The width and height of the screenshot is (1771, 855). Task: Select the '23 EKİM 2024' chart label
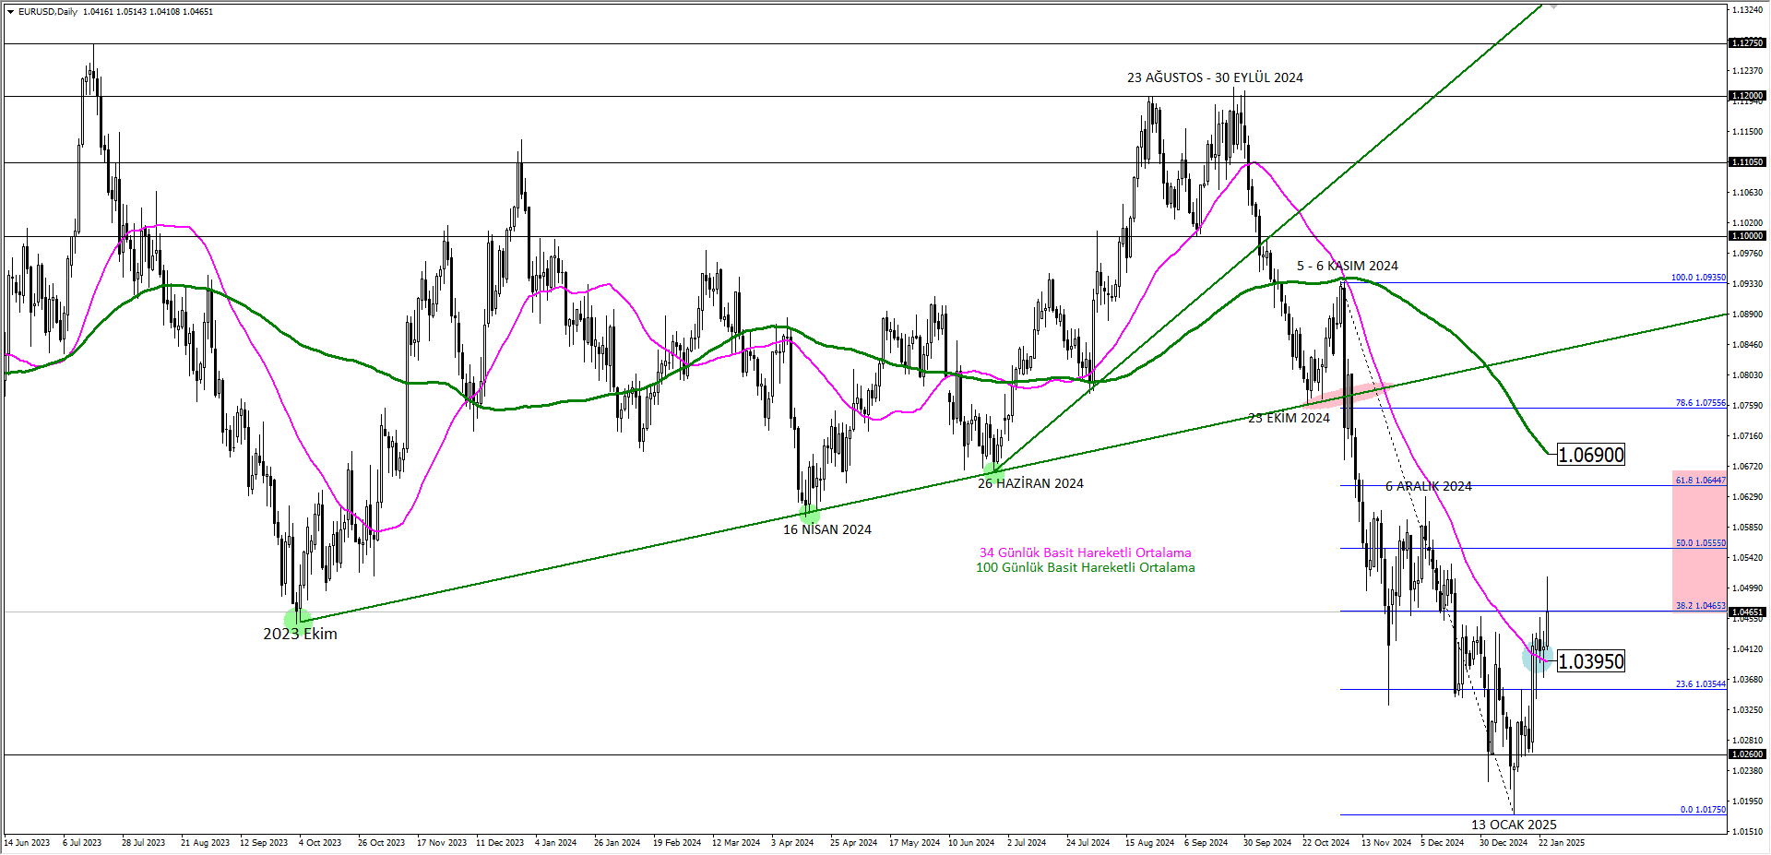point(1289,418)
